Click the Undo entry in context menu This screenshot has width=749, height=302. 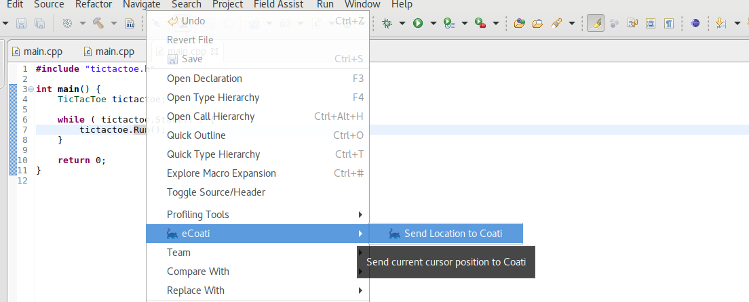(x=258, y=21)
